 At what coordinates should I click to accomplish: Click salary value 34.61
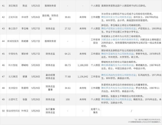(x=68, y=88)
